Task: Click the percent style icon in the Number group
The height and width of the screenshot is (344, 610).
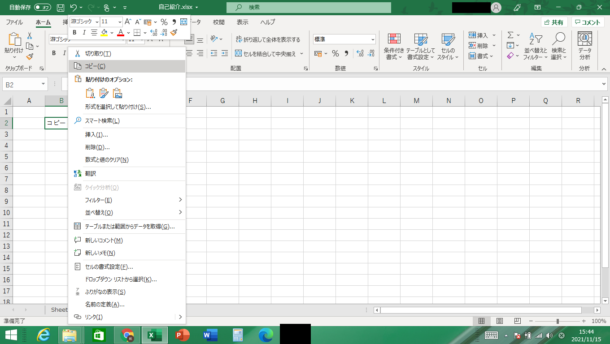Action: pos(335,53)
